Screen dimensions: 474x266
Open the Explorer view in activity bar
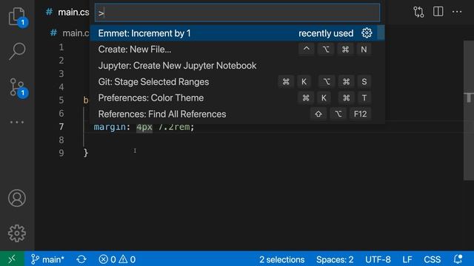click(x=17, y=16)
